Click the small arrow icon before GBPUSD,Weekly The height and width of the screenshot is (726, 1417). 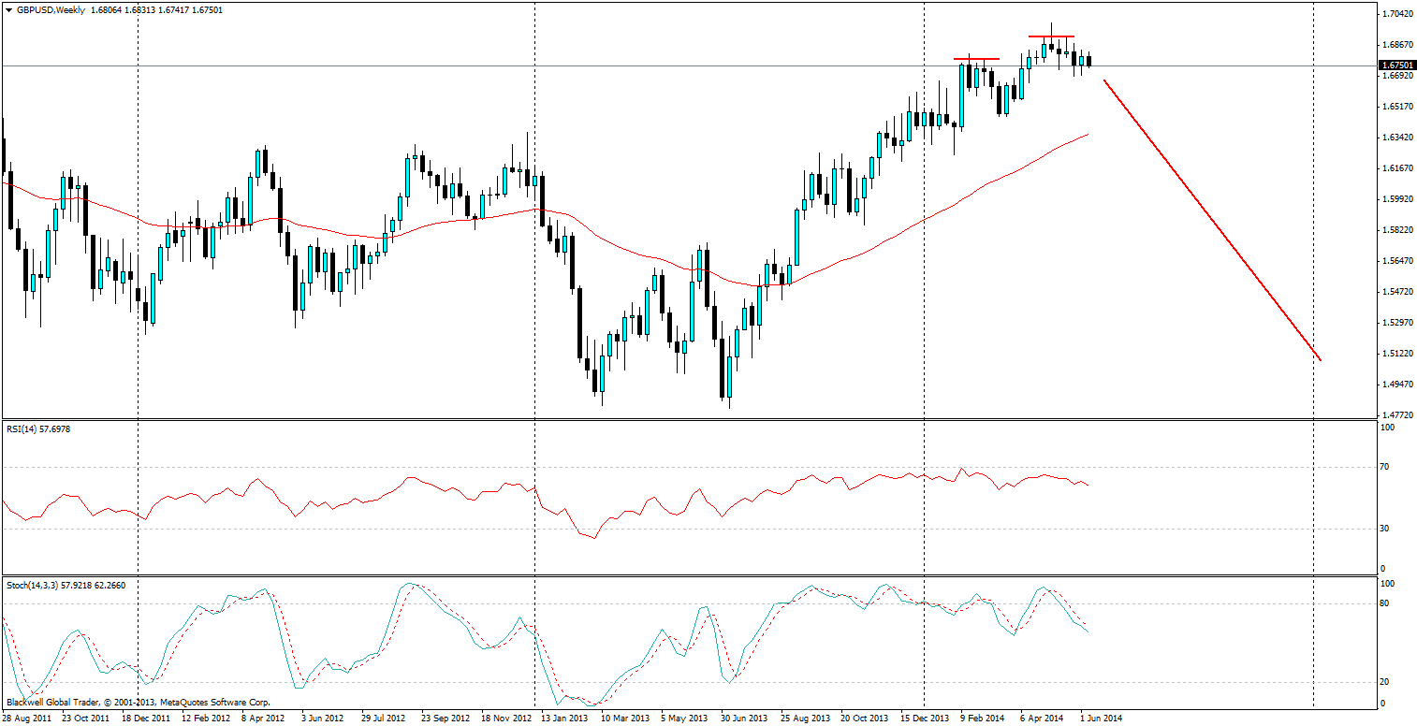coord(9,9)
